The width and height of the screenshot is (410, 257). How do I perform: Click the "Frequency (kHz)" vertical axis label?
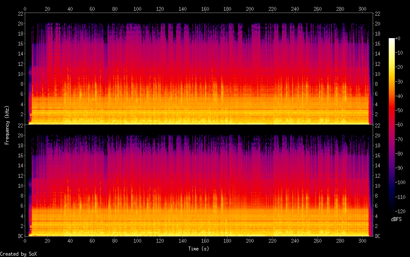7,125
